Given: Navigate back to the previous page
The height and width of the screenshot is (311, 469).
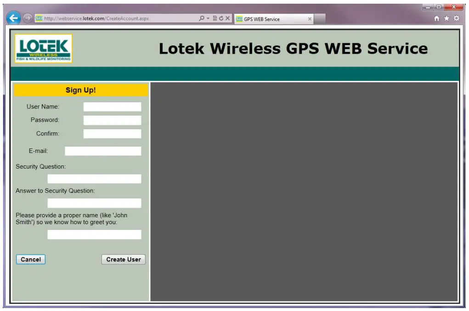Looking at the screenshot, I should (13, 17).
